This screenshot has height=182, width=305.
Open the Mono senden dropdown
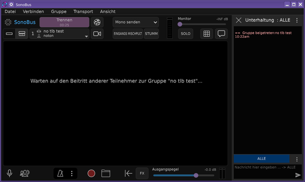pyautogui.click(x=136, y=22)
